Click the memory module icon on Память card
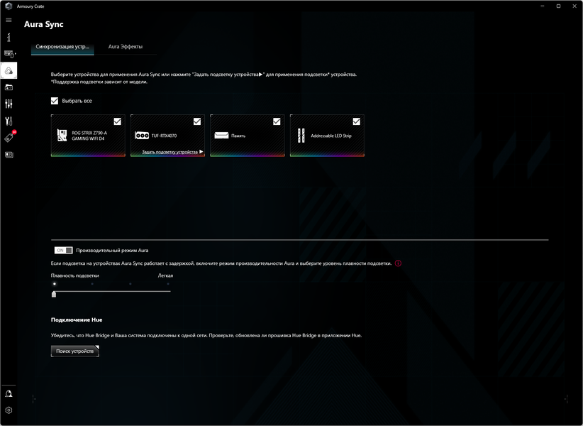Image resolution: width=583 pixels, height=426 pixels. (x=221, y=136)
